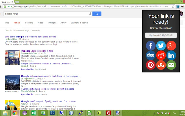This screenshot has width=185, height=116.
Task: Start voice search with microphone icon
Action: pos(90,14)
